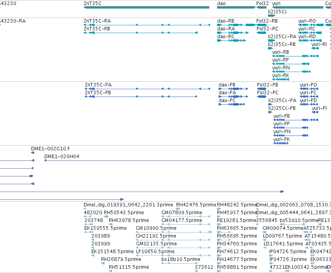Click the l(2)35Cc gene label
The image size is (331, 273).
tap(277, 12)
